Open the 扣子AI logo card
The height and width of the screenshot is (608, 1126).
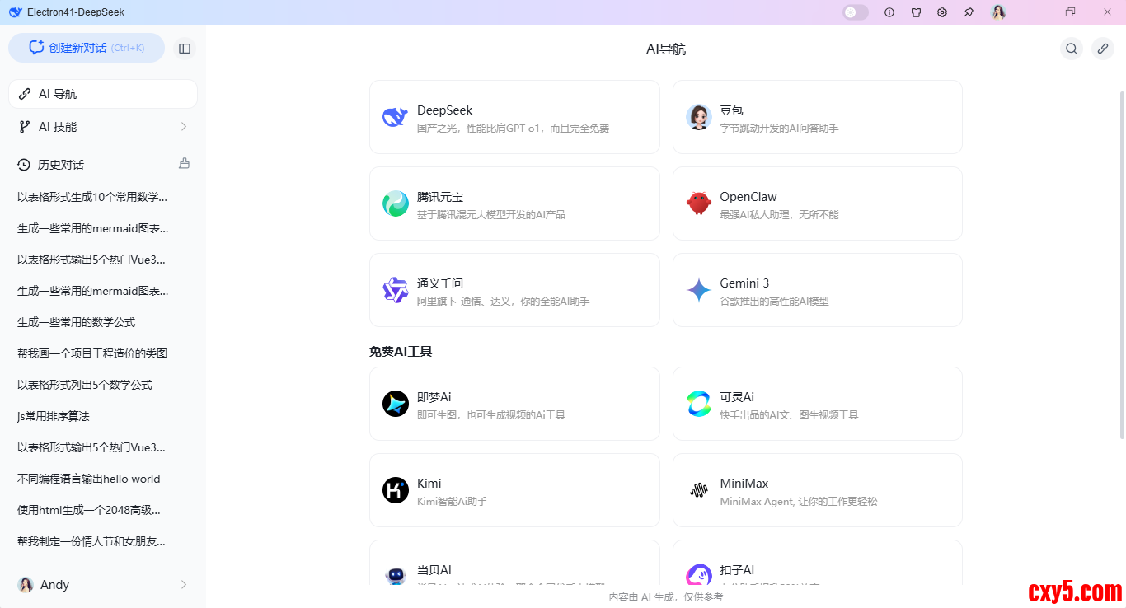pyautogui.click(x=818, y=564)
